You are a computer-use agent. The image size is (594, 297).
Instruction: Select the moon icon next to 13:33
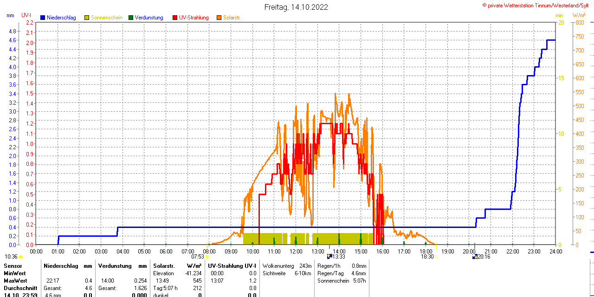coord(329,256)
